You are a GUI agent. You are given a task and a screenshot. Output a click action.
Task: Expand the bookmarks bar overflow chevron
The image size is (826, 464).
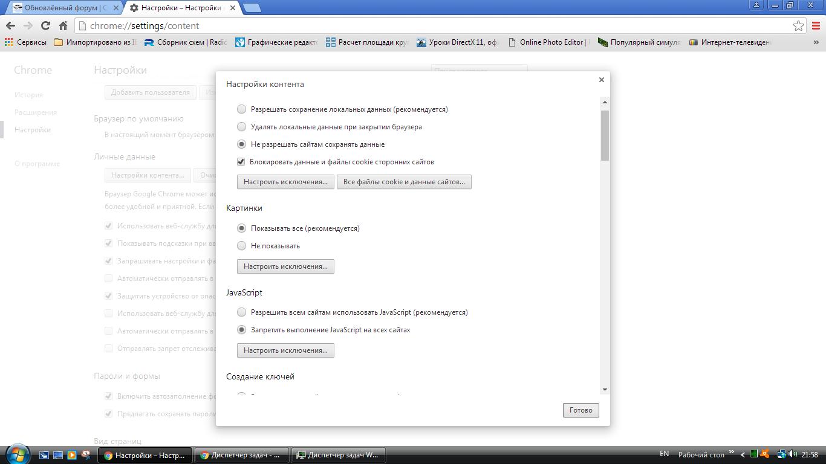click(x=816, y=42)
